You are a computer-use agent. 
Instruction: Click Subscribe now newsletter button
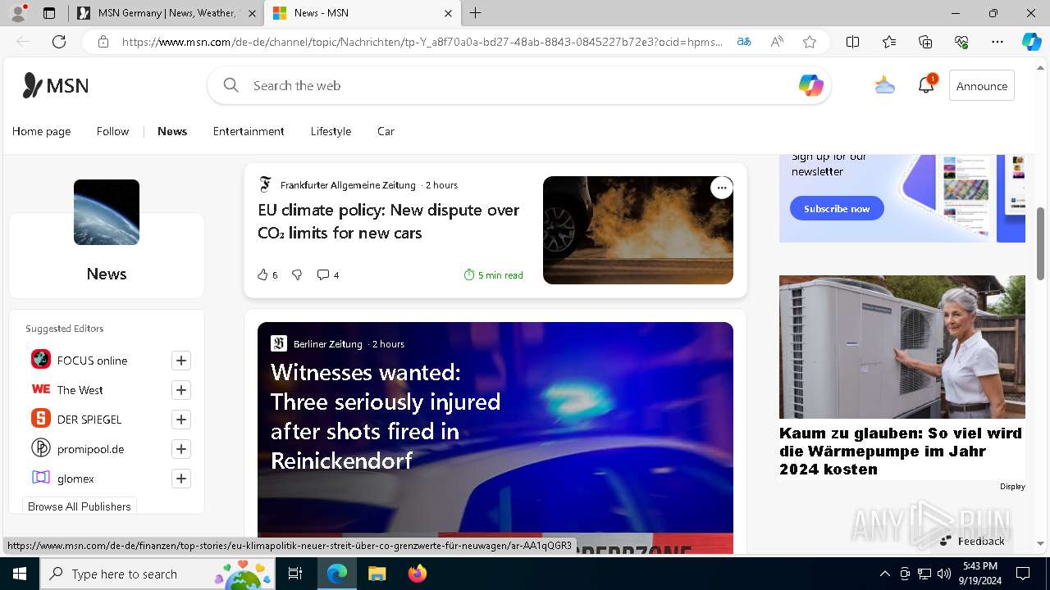(837, 208)
